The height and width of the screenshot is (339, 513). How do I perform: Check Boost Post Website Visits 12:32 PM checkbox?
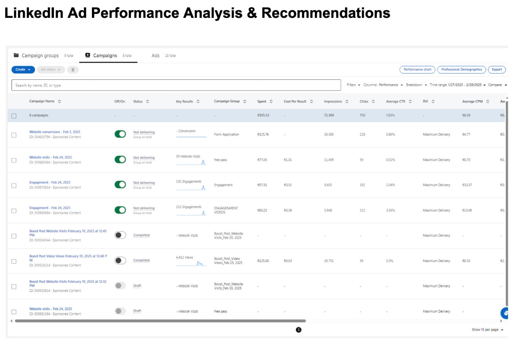(x=14, y=287)
